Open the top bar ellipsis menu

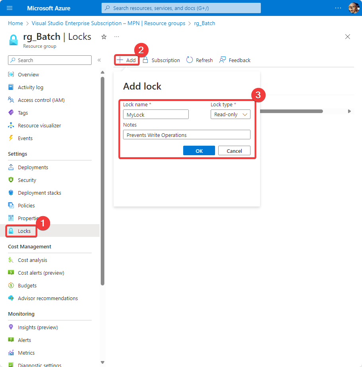(x=338, y=8)
